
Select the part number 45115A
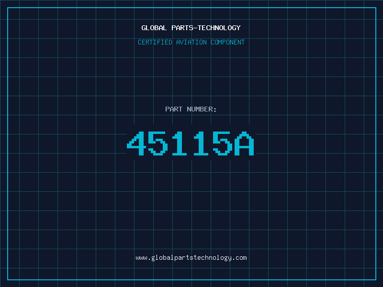click(x=191, y=143)
